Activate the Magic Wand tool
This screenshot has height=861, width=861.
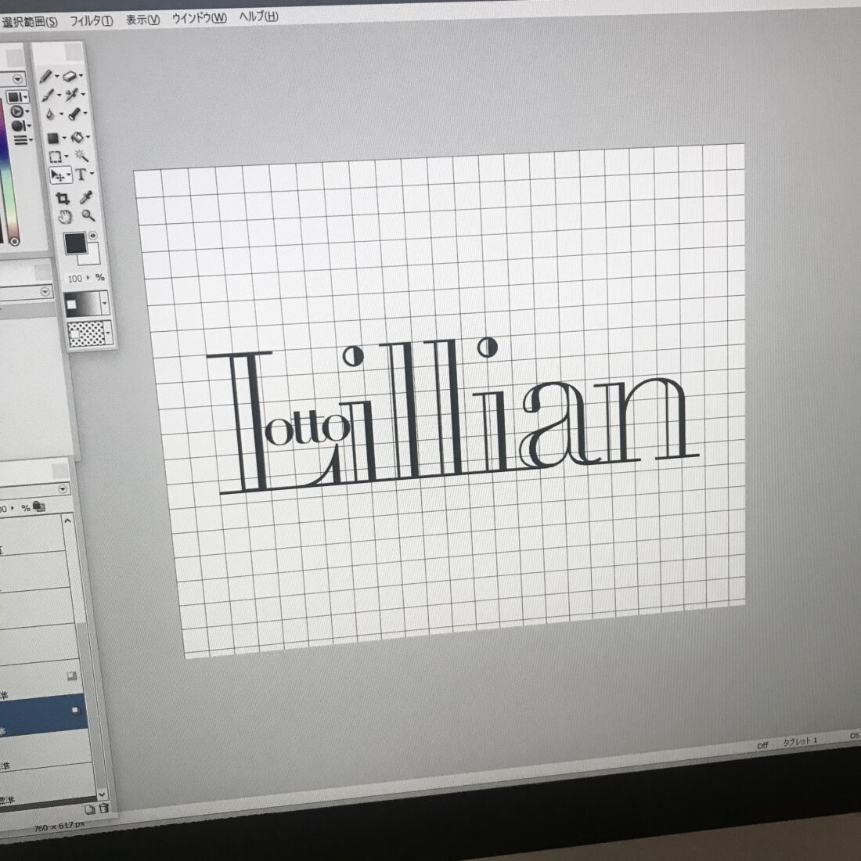pos(81,156)
